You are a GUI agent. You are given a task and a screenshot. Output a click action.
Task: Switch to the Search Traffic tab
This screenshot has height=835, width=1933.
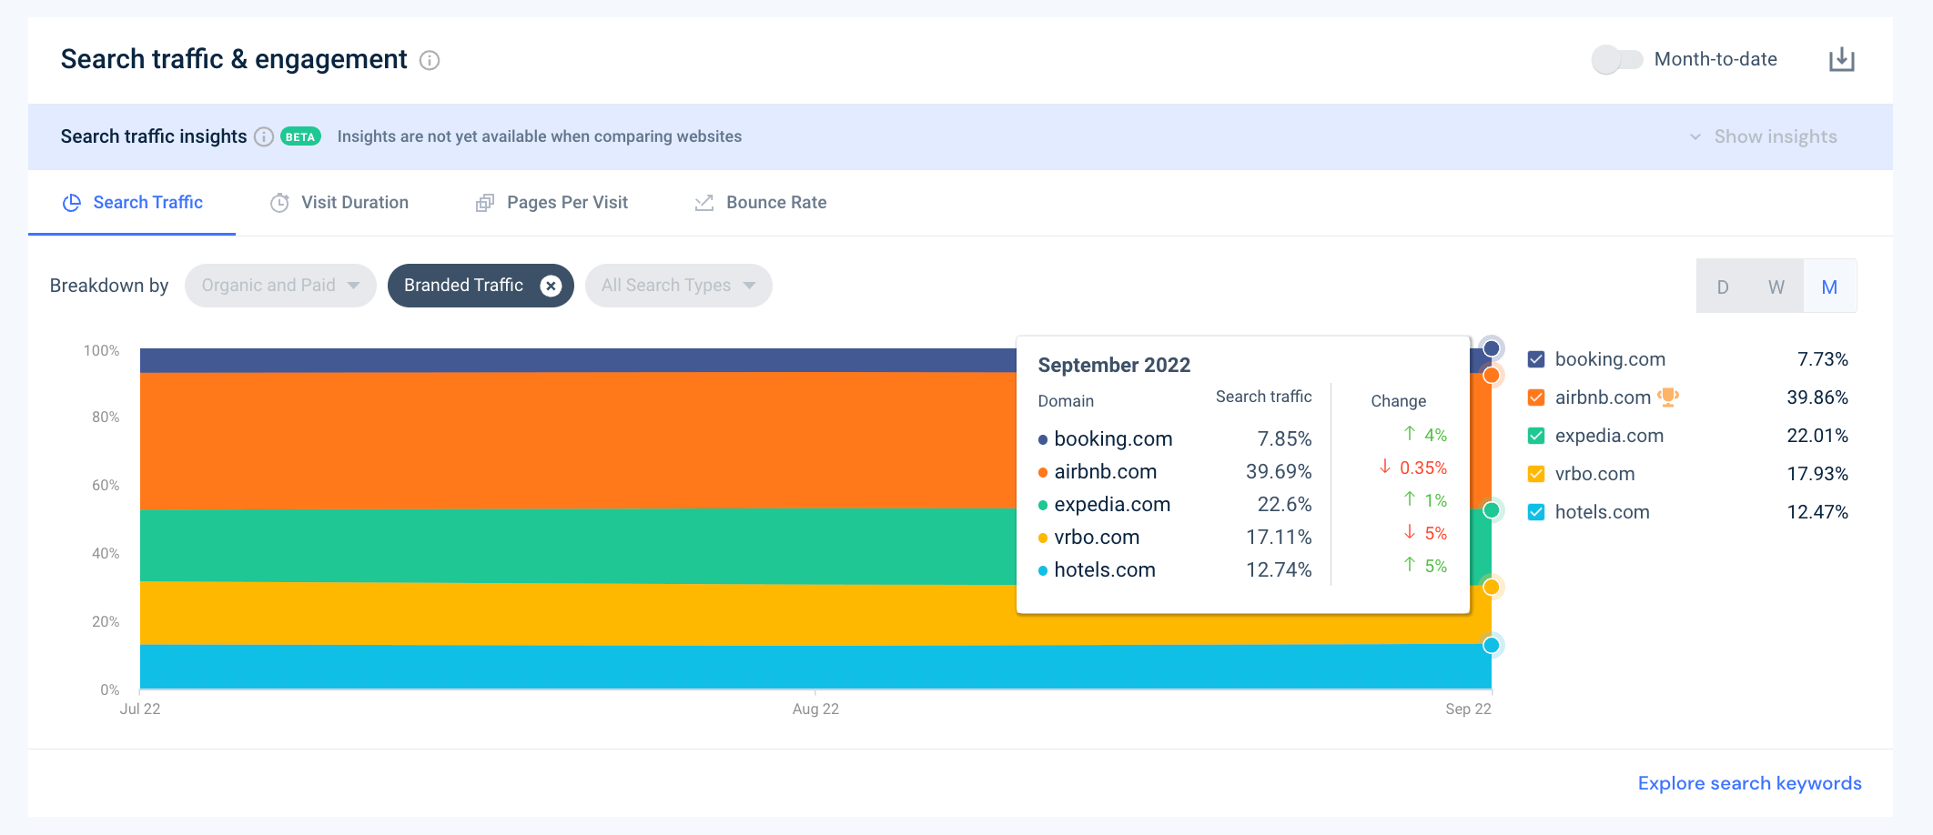[x=133, y=203]
